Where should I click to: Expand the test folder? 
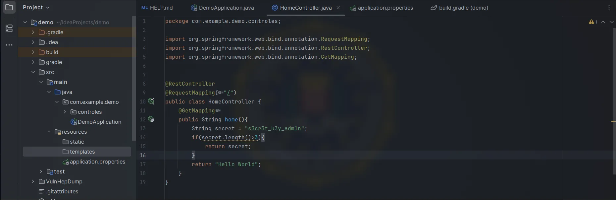[41, 171]
